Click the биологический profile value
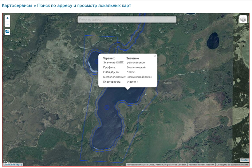Viewport: 252px width, 168px height. click(x=136, y=67)
